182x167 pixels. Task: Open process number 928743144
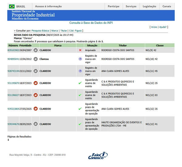(x=13, y=71)
